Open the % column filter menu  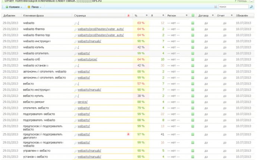point(147,15)
